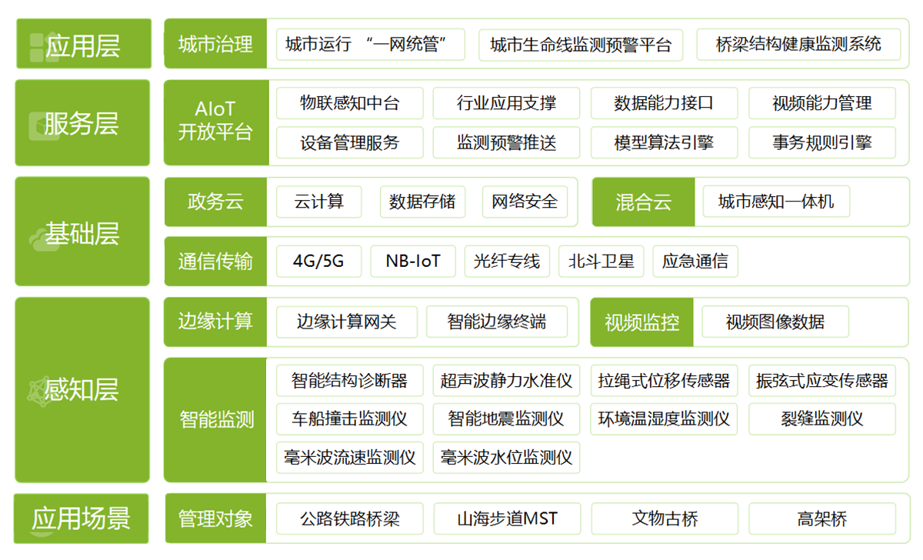Image resolution: width=923 pixels, height=560 pixels.
Task: Click the 环境温湿度监测仪 box
Action: tap(665, 419)
